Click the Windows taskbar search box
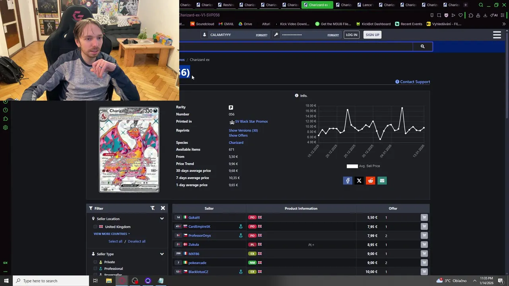This screenshot has height=286, width=509. pyautogui.click(x=51, y=281)
